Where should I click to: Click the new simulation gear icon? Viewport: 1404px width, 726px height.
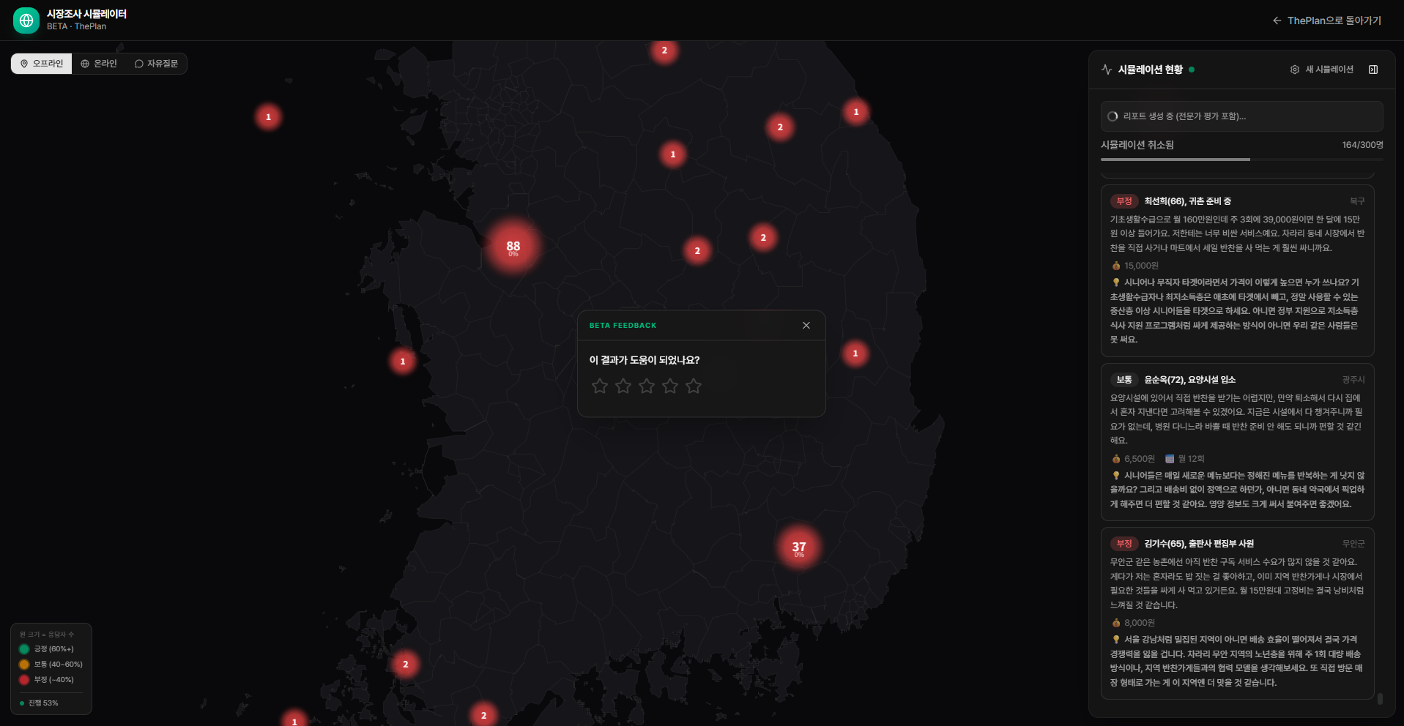[x=1295, y=70]
